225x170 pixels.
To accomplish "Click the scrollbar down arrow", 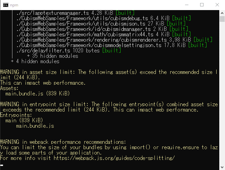I will 222,167.
